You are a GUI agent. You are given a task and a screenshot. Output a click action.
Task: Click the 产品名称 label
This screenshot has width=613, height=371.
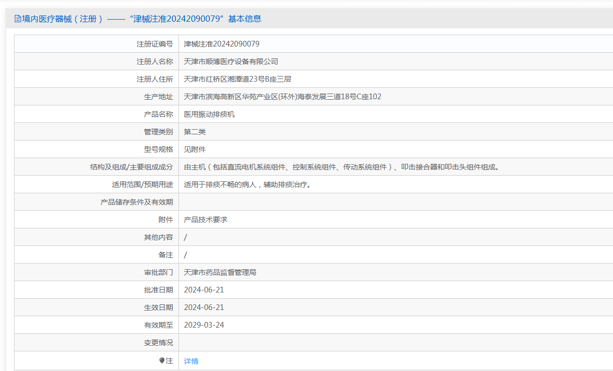click(158, 114)
